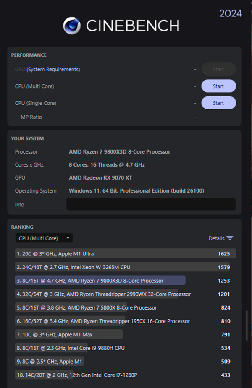Open the System Requirements link

pos(53,70)
